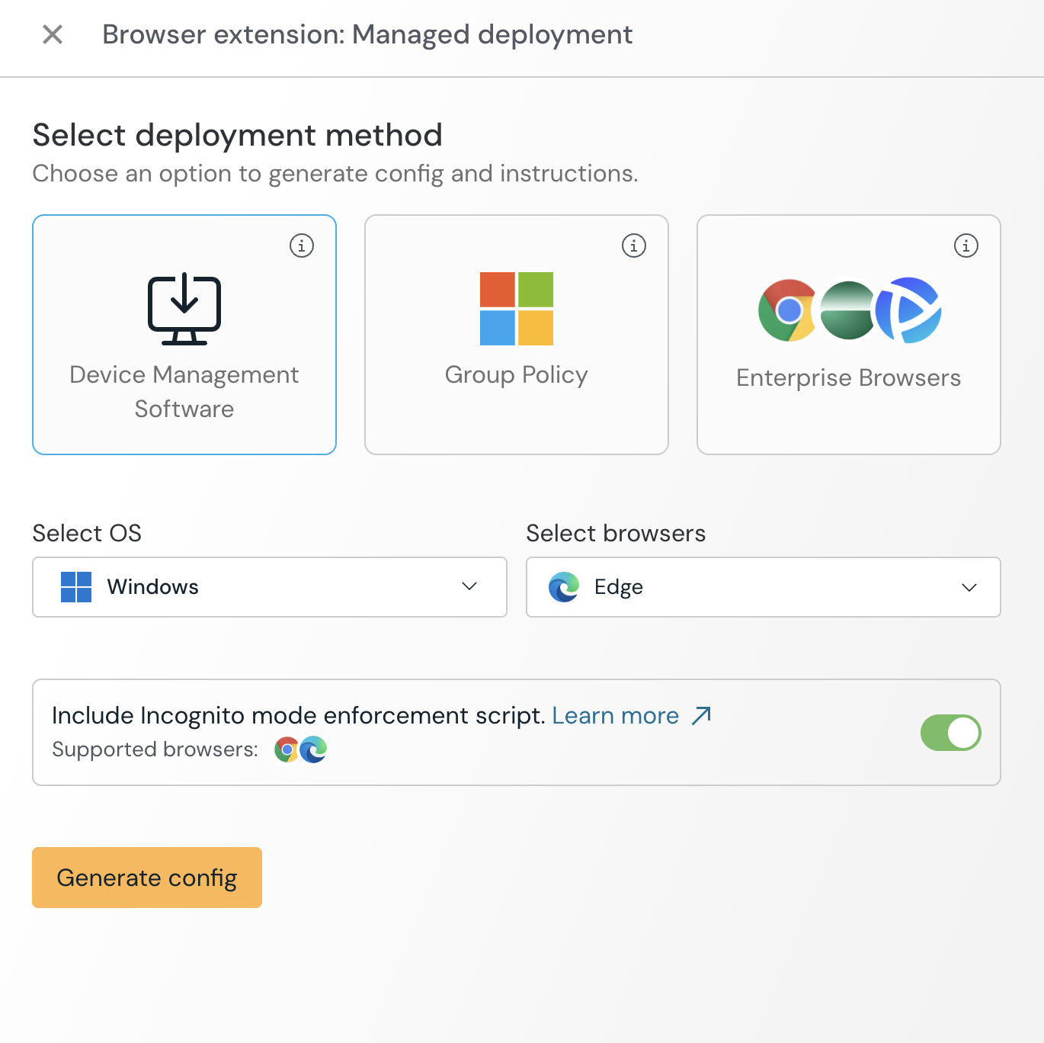Show info for Enterprise Browsers option
1044x1043 pixels.
(966, 246)
